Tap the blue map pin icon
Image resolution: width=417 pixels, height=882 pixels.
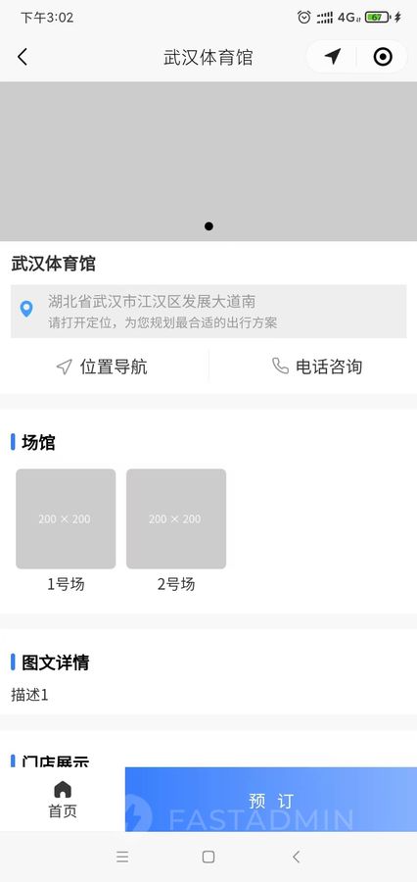26,309
